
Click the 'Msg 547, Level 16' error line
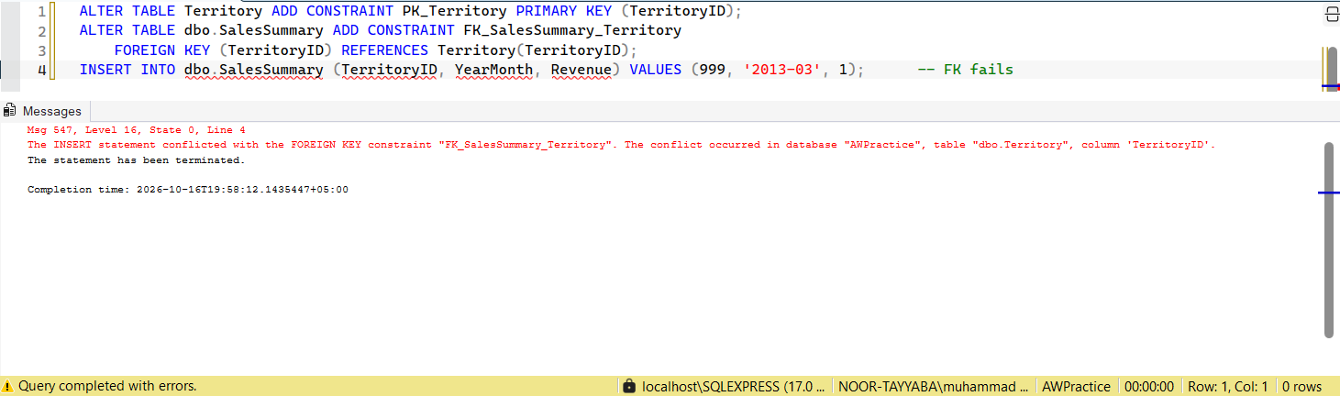pyautogui.click(x=137, y=130)
